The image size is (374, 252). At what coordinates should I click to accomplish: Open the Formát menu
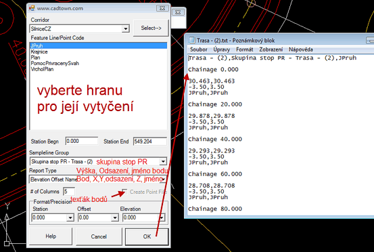tap(244, 49)
